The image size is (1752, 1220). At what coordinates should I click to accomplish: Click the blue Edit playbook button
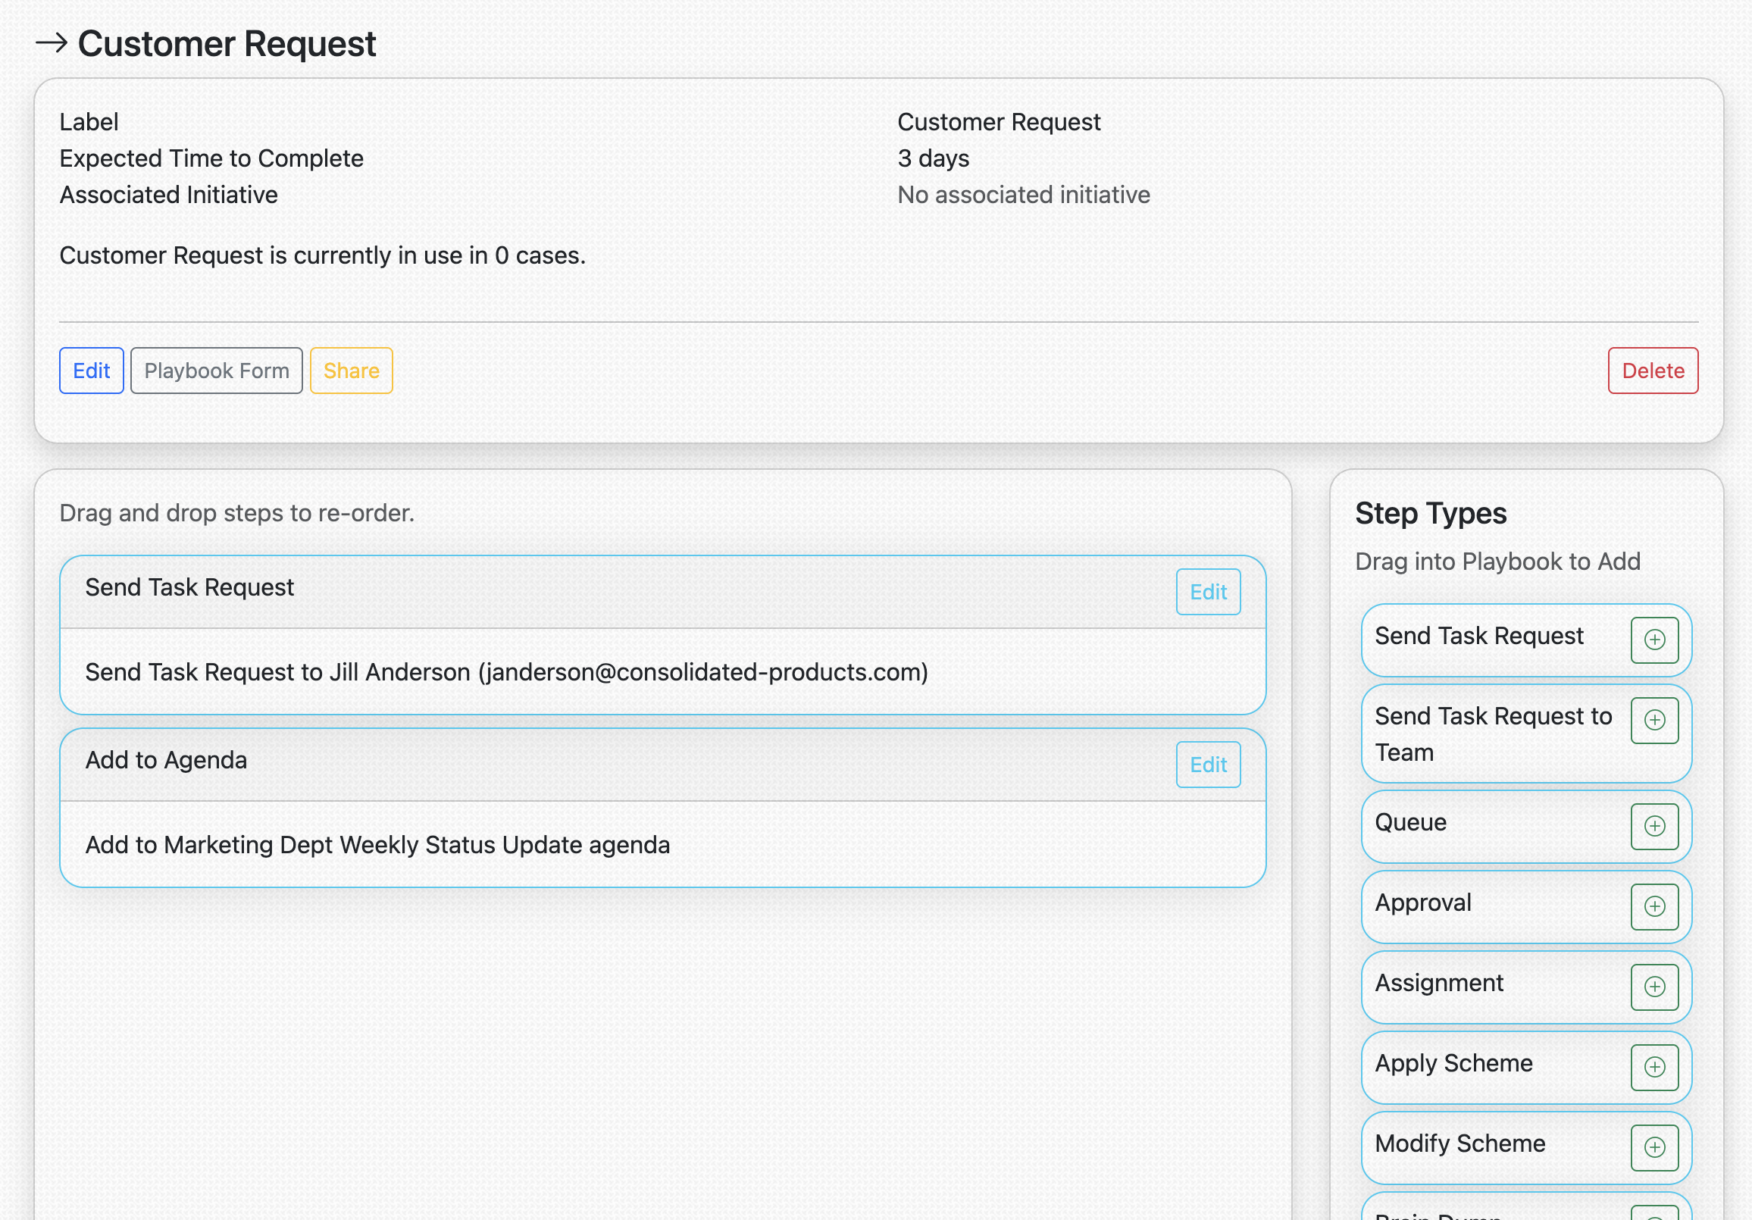click(91, 371)
